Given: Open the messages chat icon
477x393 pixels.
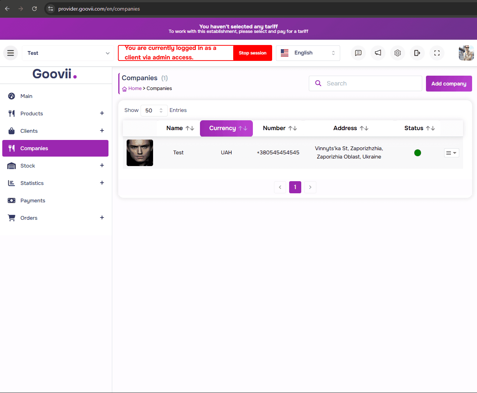Looking at the screenshot, I should (358, 53).
